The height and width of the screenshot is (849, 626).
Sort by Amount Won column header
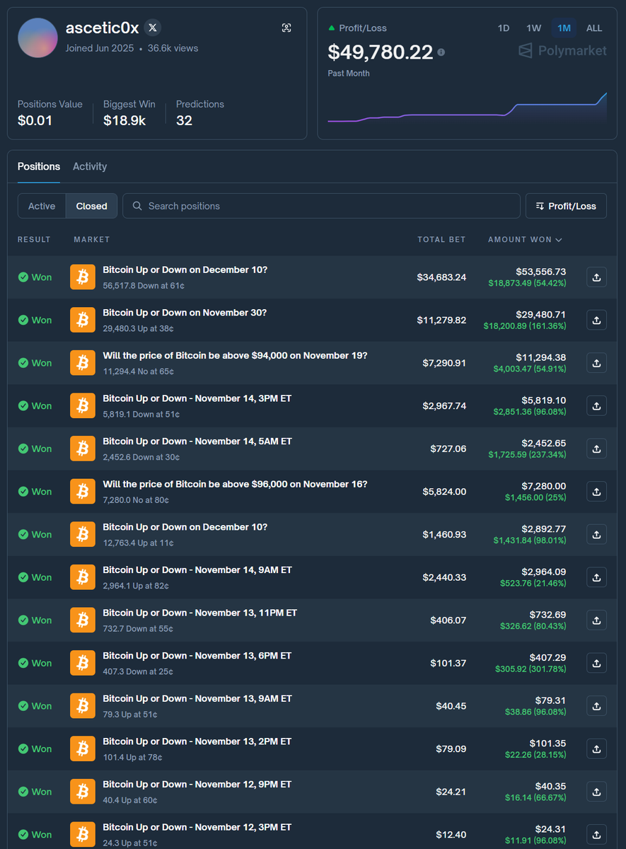(525, 240)
